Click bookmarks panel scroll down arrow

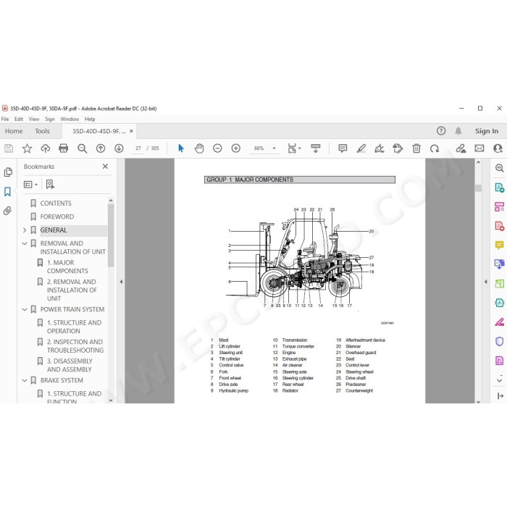(x=111, y=401)
